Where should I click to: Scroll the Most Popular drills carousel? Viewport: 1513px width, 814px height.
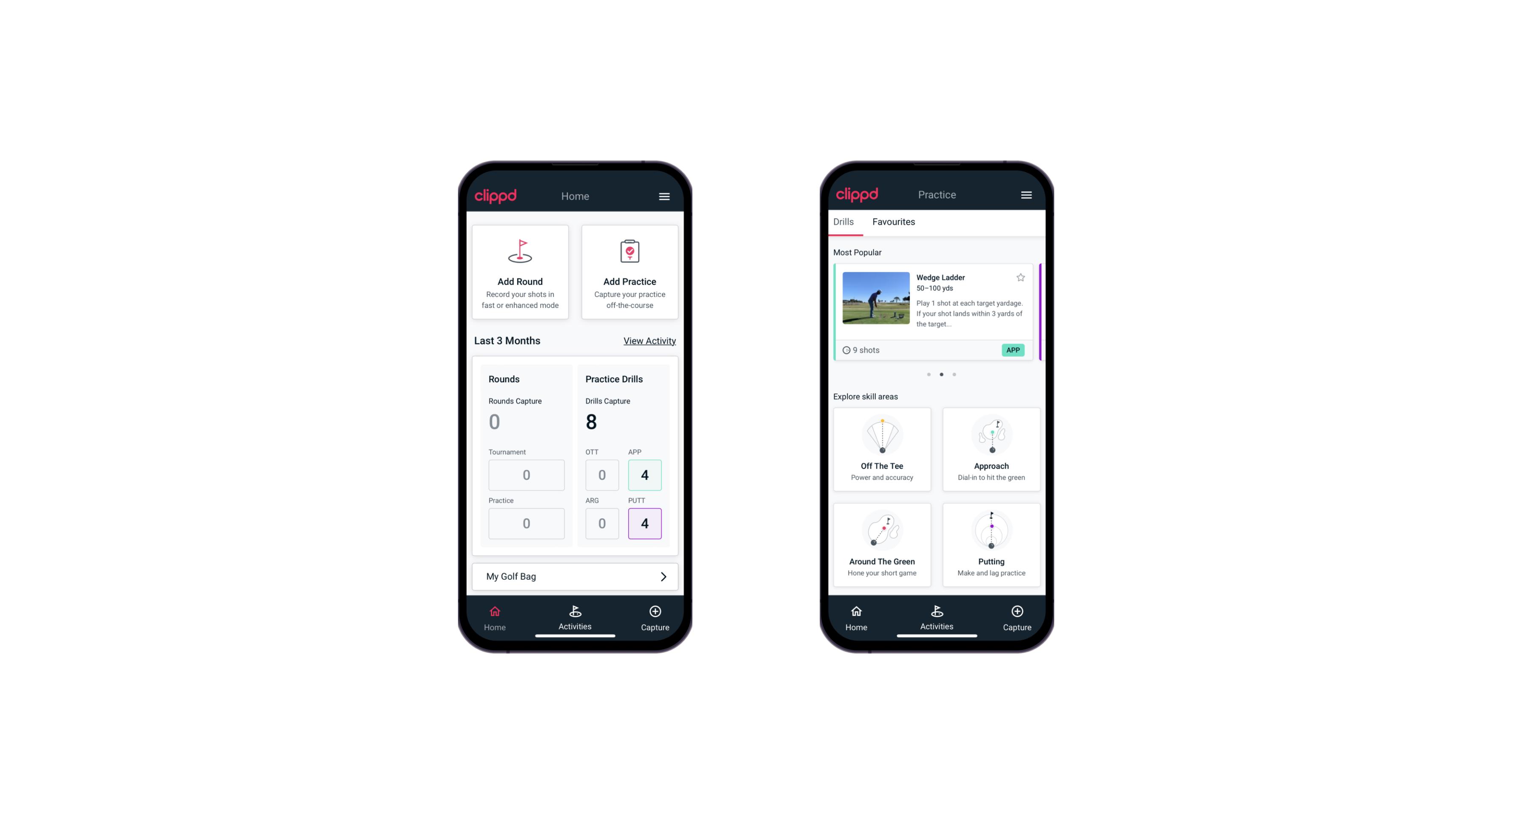point(955,374)
